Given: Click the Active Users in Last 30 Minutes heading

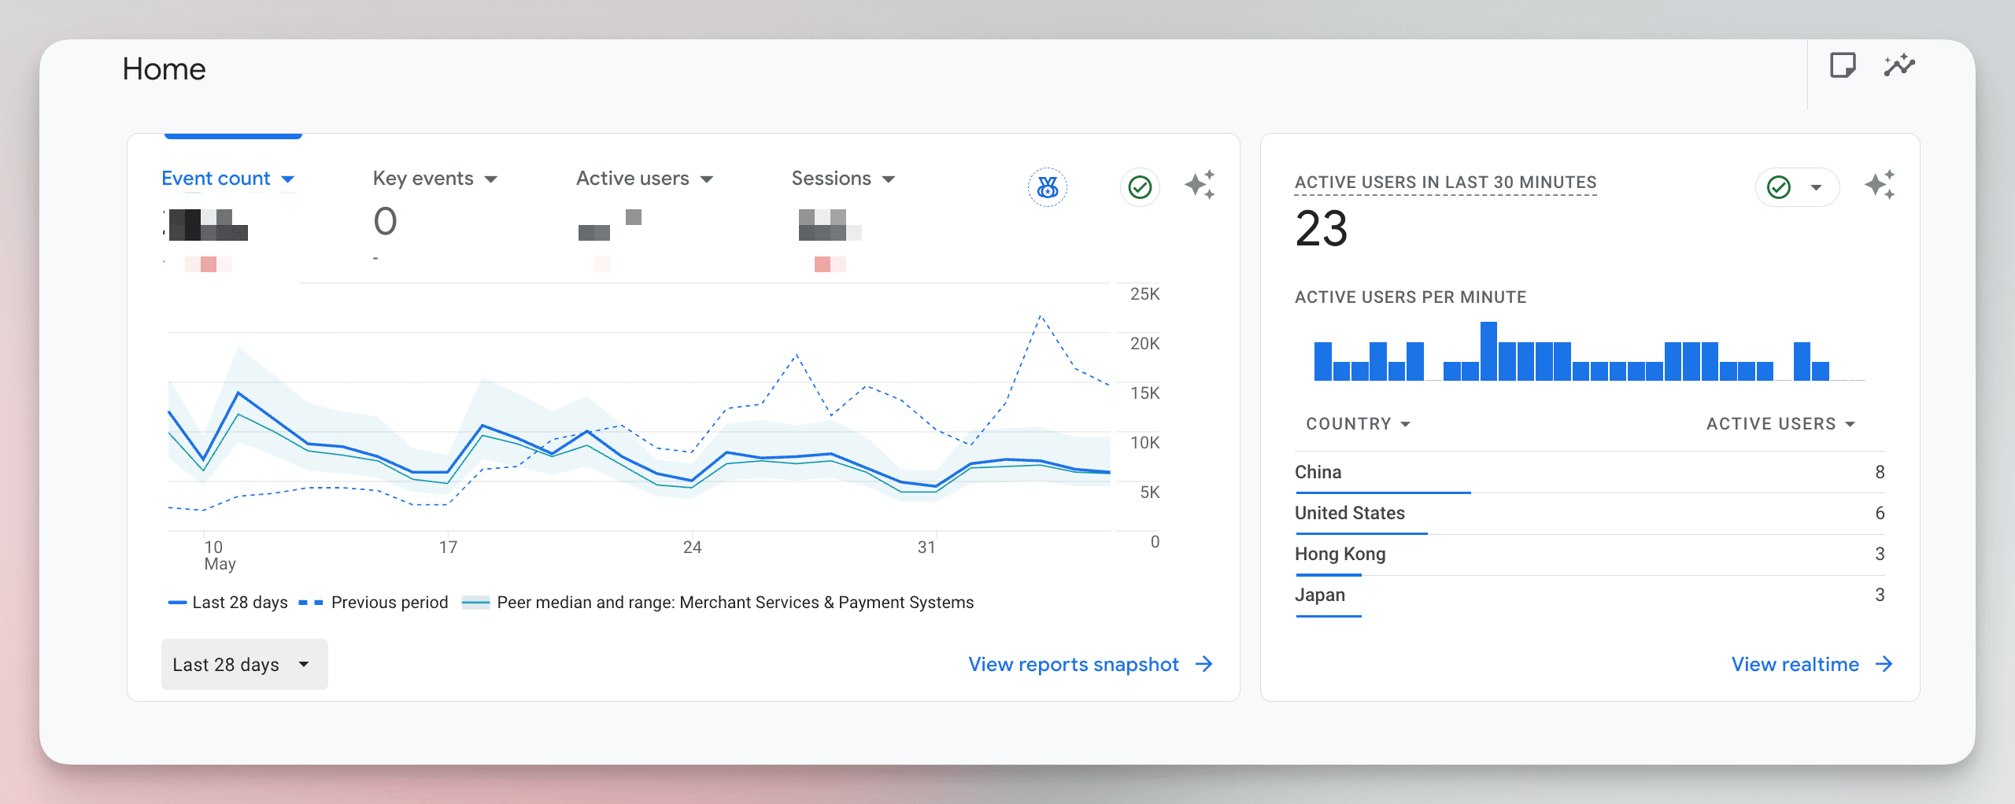Looking at the screenshot, I should click(x=1446, y=183).
